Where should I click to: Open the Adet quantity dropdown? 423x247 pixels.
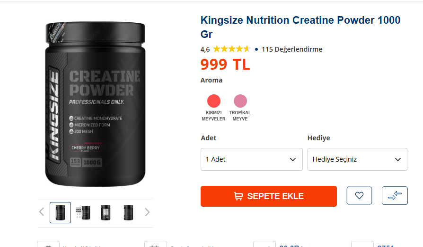coord(251,159)
